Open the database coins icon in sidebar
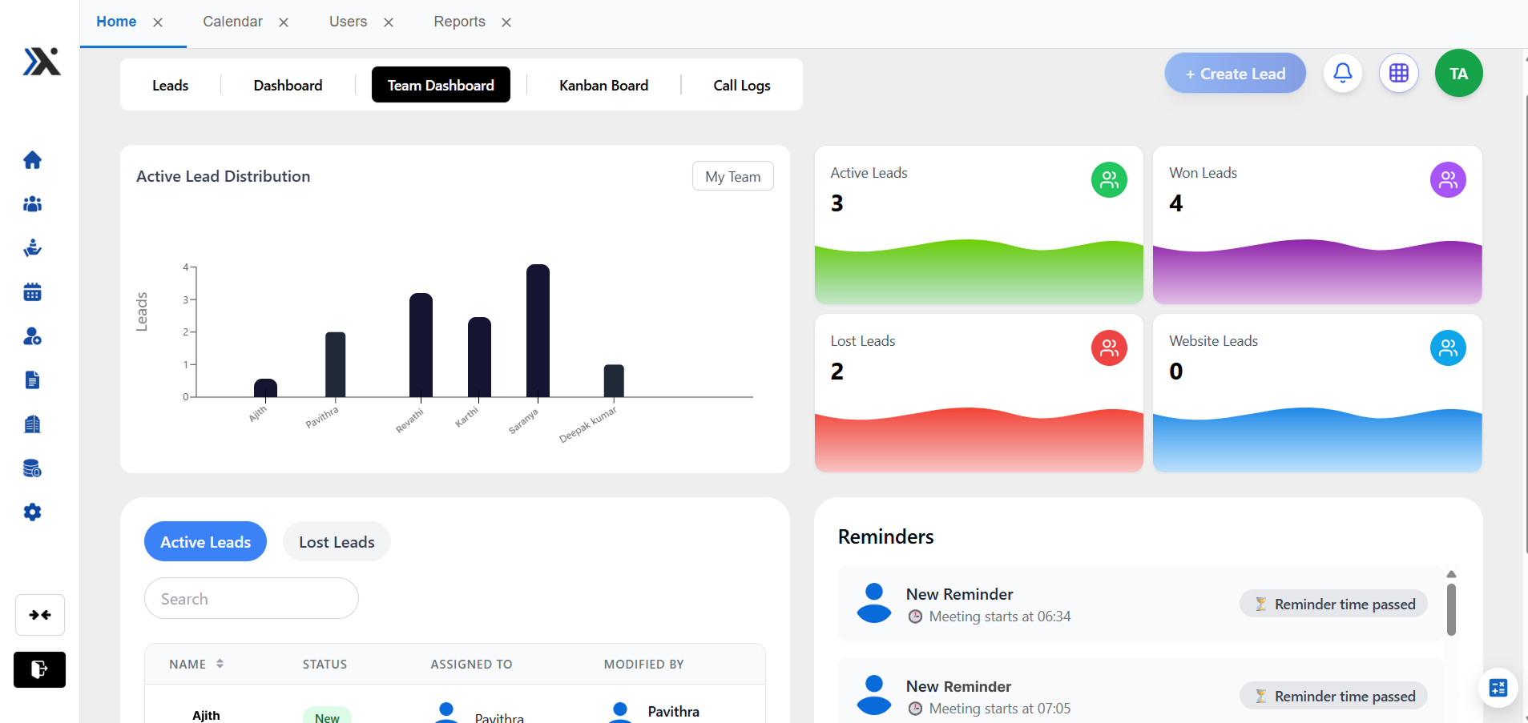1528x723 pixels. (32, 468)
